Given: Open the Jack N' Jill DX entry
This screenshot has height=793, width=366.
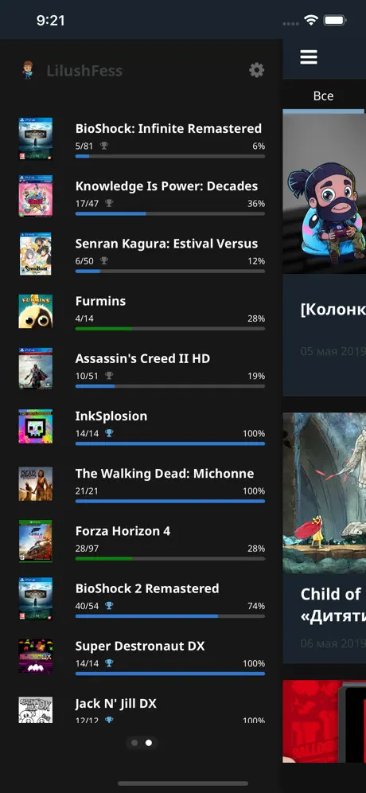Looking at the screenshot, I should click(142, 709).
